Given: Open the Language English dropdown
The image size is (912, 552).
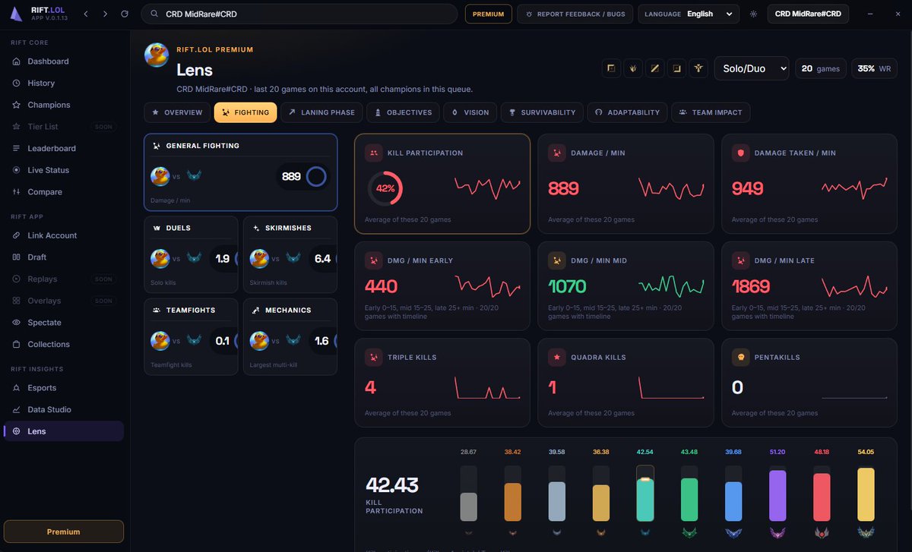Looking at the screenshot, I should pyautogui.click(x=689, y=14).
